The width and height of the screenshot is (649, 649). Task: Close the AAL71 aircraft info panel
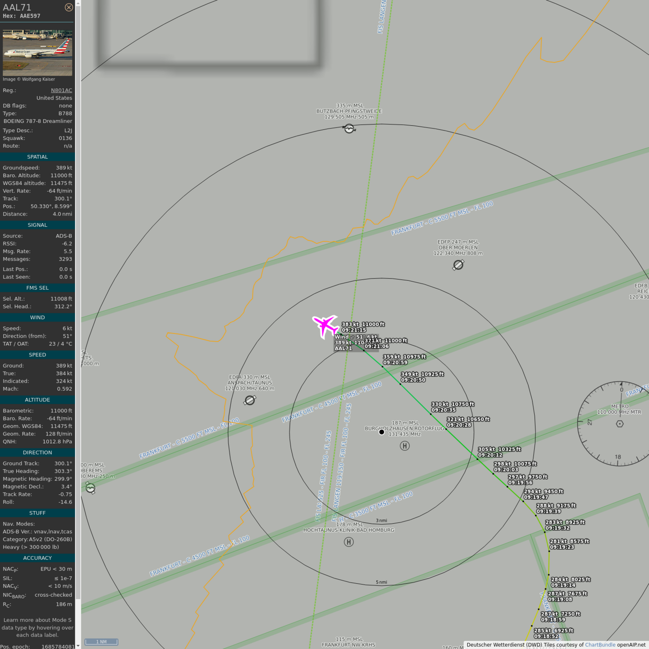(69, 7)
